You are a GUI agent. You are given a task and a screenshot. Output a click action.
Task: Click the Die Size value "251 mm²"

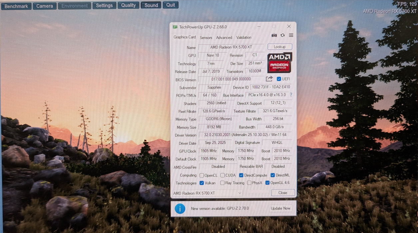[x=255, y=63]
